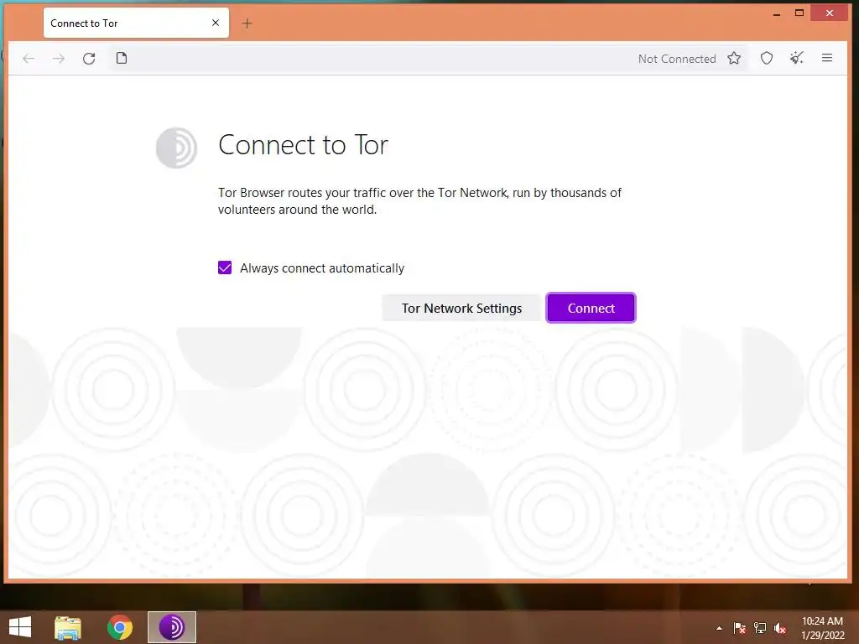Image resolution: width=859 pixels, height=644 pixels.
Task: Close the Connect to Tor tab
Action: (x=216, y=23)
